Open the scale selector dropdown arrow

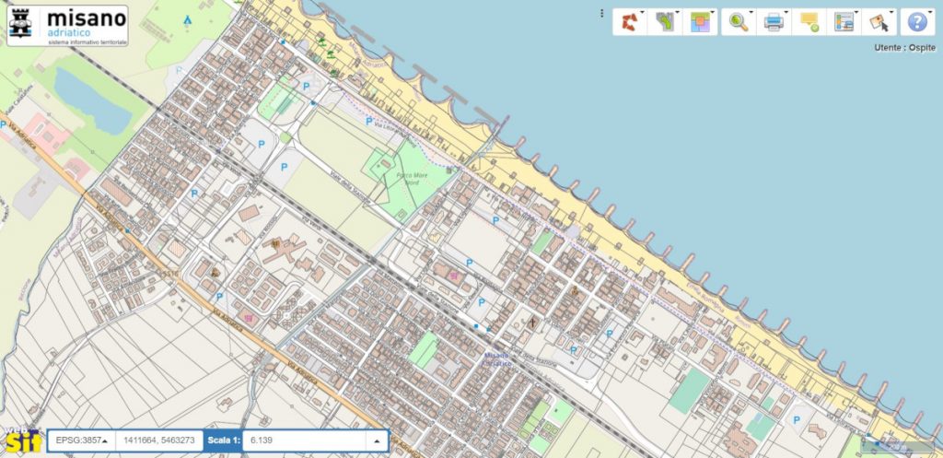(376, 441)
